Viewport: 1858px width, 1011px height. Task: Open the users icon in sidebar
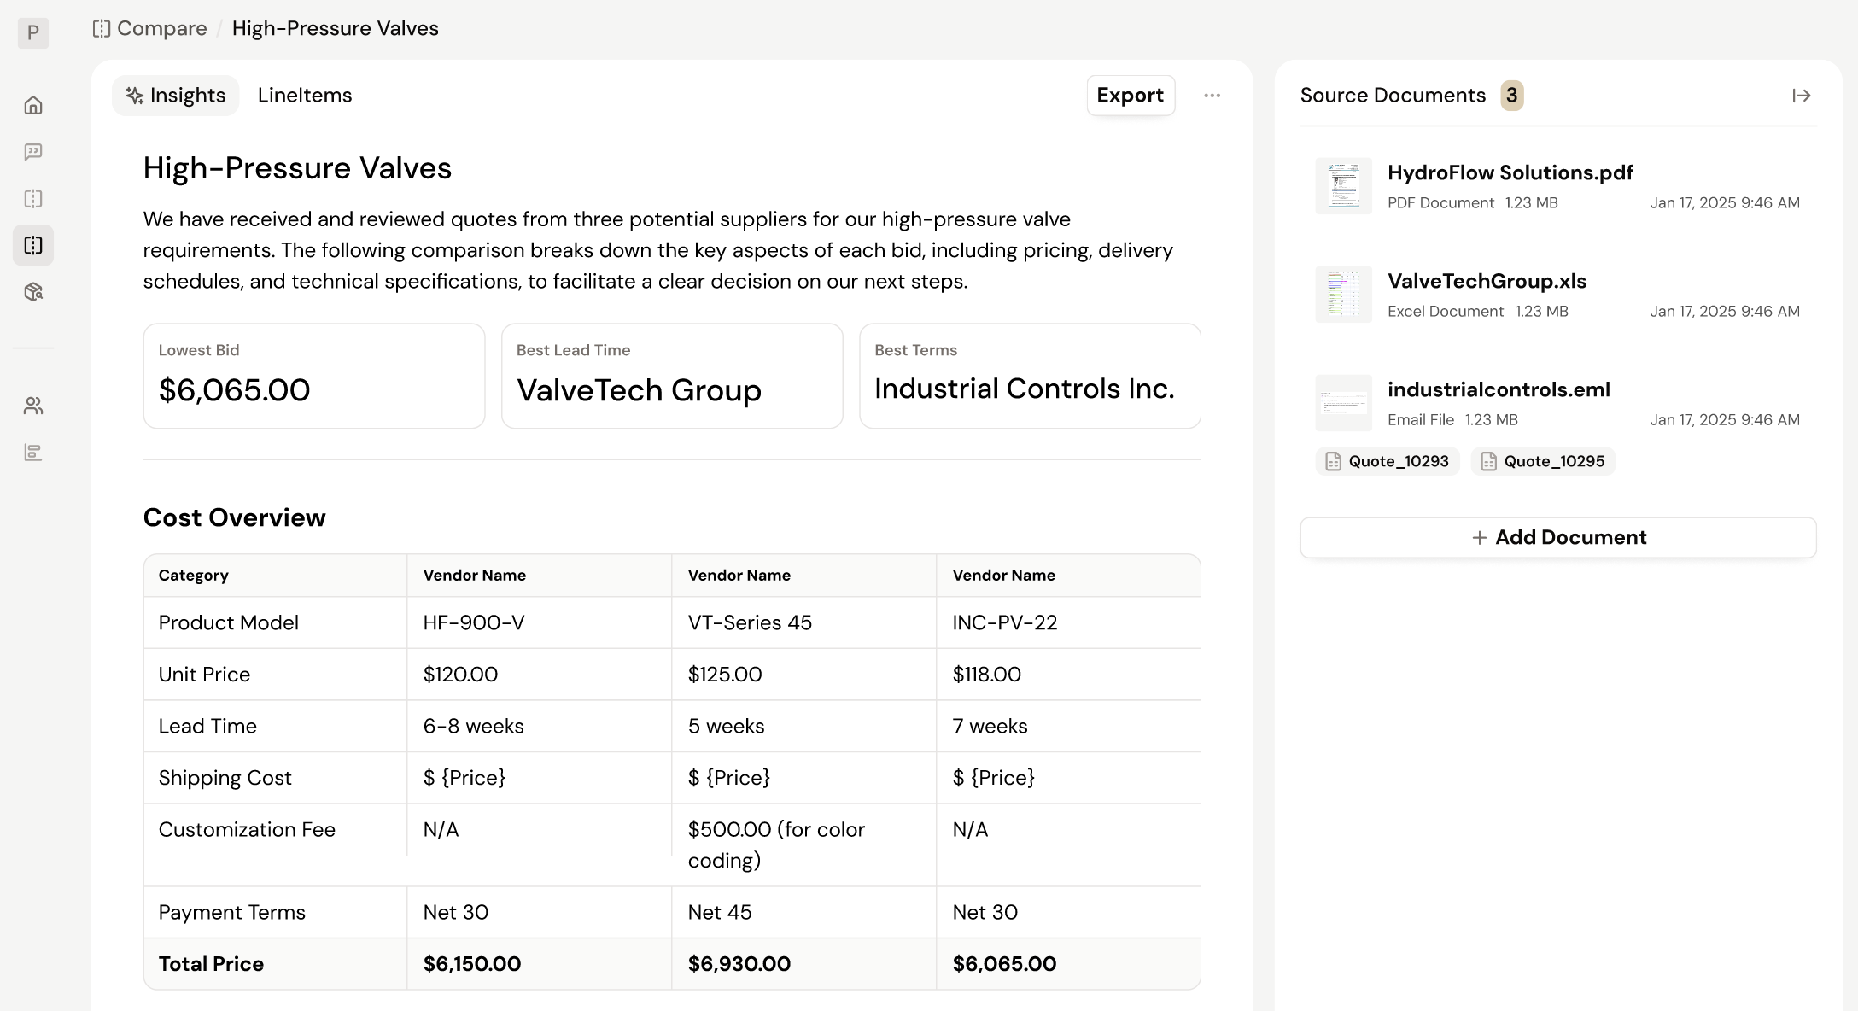(x=33, y=406)
